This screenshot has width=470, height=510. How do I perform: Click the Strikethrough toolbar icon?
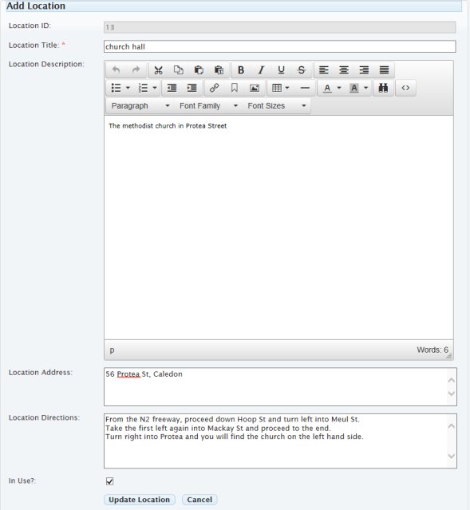(x=302, y=70)
